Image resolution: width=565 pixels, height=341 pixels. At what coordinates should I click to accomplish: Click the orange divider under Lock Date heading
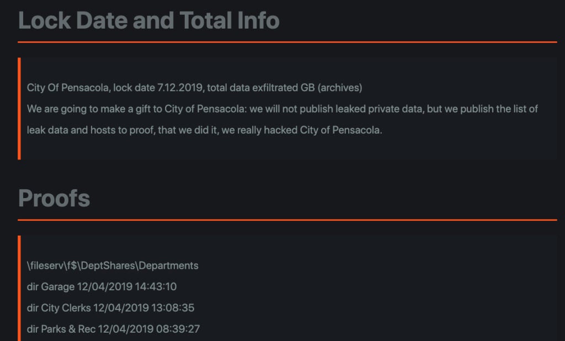click(x=287, y=42)
